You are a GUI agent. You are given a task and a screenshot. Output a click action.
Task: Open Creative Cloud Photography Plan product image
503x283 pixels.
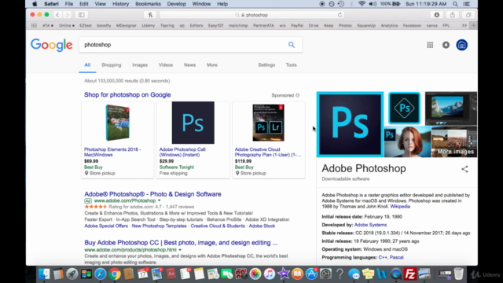pos(268,123)
